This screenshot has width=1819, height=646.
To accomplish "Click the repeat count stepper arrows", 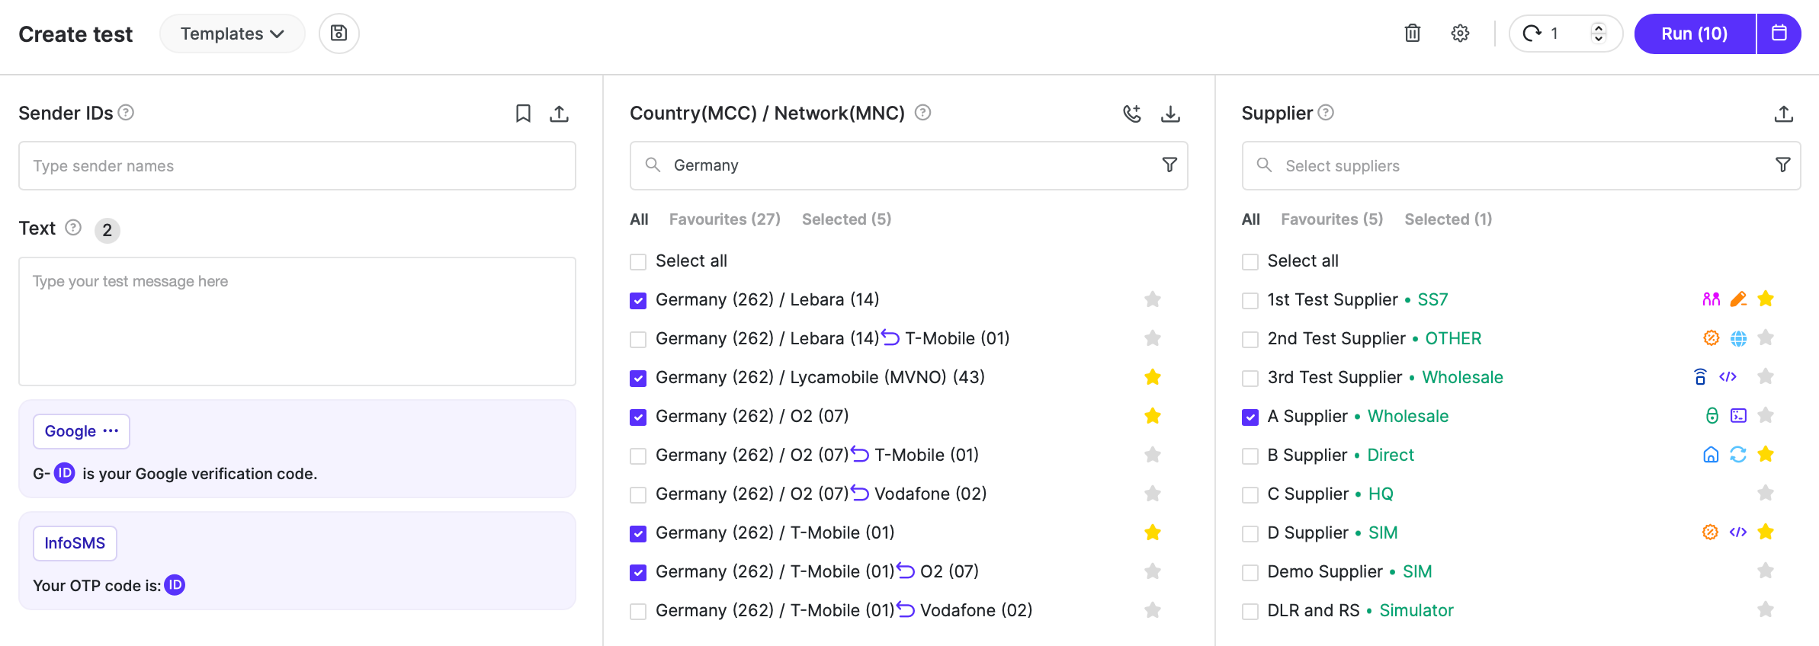I will click(1599, 34).
